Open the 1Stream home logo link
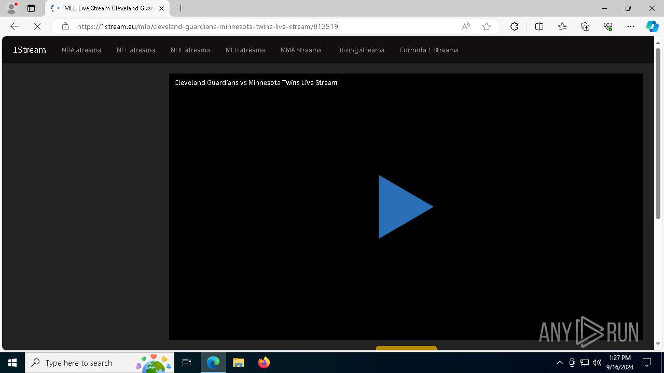 pyautogui.click(x=30, y=50)
